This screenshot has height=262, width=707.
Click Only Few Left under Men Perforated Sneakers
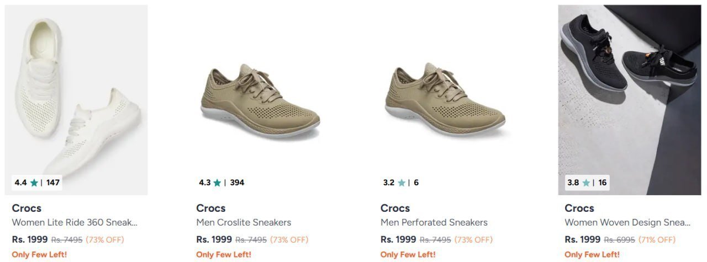tap(408, 254)
